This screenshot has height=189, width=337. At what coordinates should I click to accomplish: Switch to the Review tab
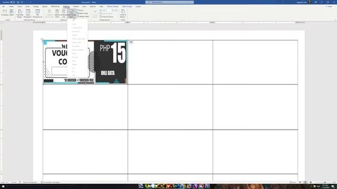coord(76,6)
